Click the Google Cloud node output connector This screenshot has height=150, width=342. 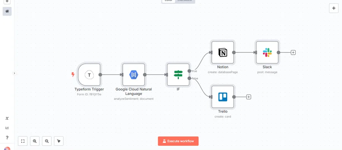click(145, 74)
